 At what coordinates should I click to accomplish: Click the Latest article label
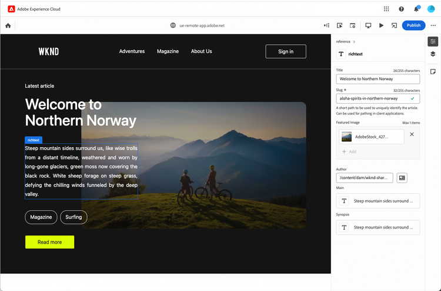(x=39, y=86)
